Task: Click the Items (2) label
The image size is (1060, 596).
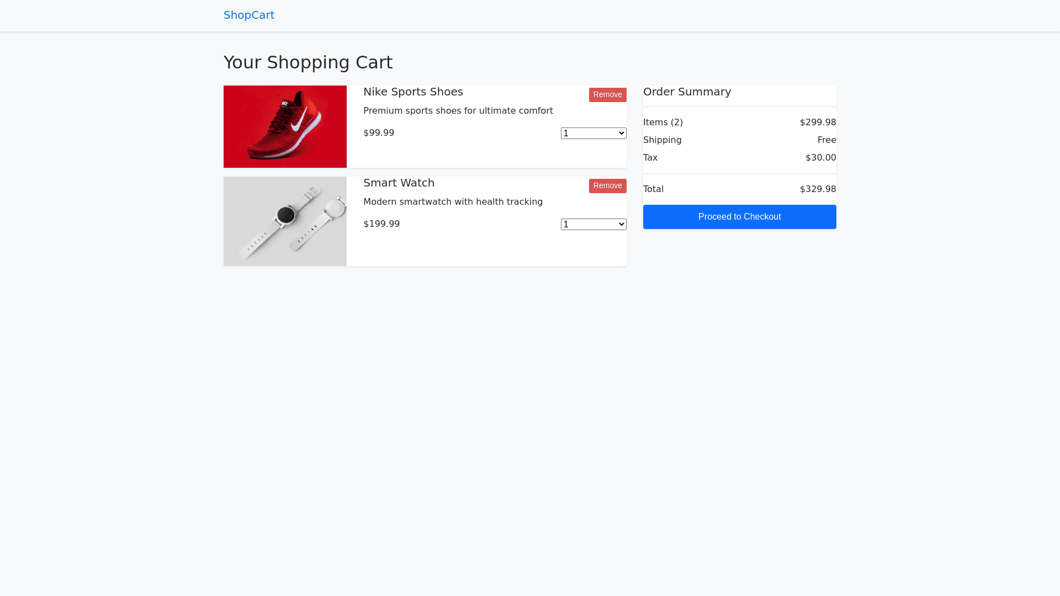Action: [x=662, y=123]
